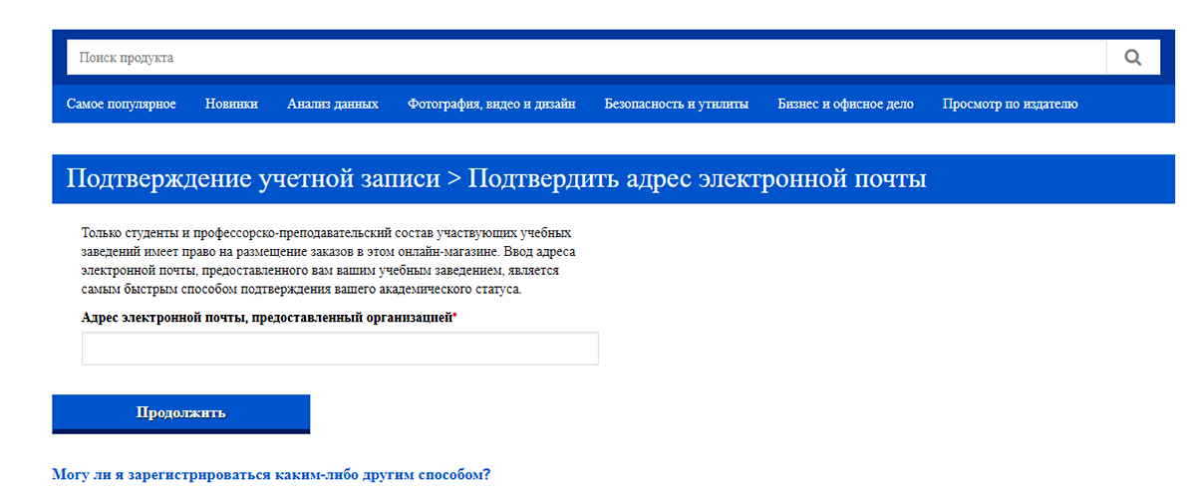The width and height of the screenshot is (1187, 498).
Task: Choose the "Безопасность и утилиты" category
Action: pos(676,104)
